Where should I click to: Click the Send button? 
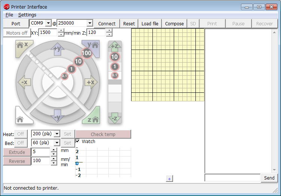click(269, 178)
